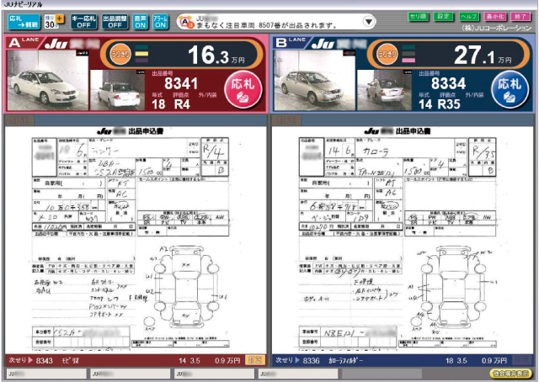Viewport: 539px width, 382px height.
Task: Click the JU logo in A lane header
Action: point(56,44)
